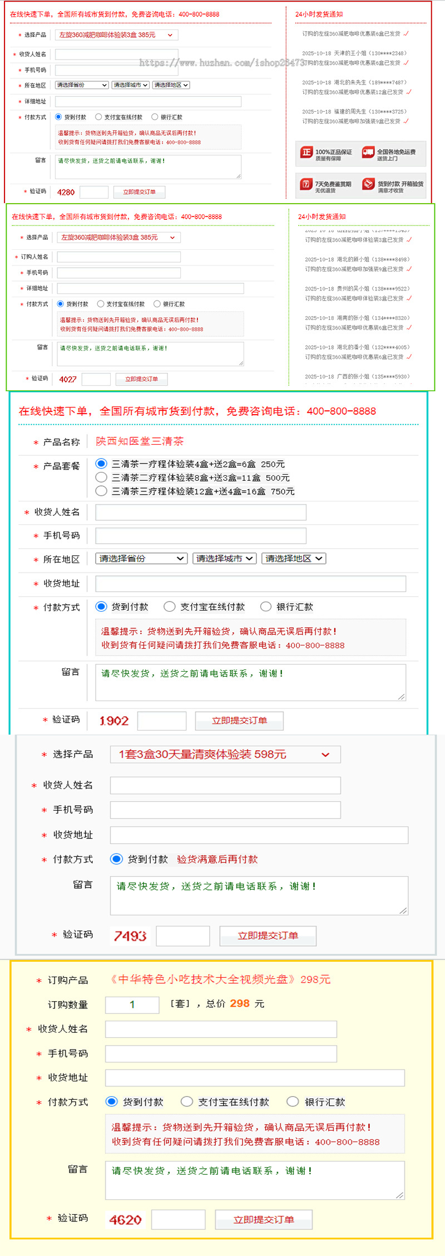This screenshot has height=1256, width=445.
Task: Click notice 广西的张小姐（135****5930）
Action: pos(357,377)
